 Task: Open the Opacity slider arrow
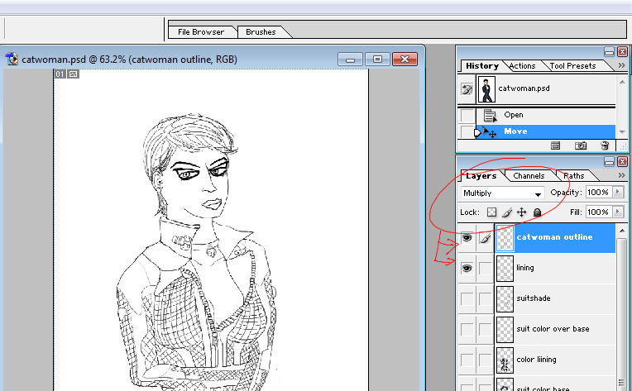coord(616,193)
